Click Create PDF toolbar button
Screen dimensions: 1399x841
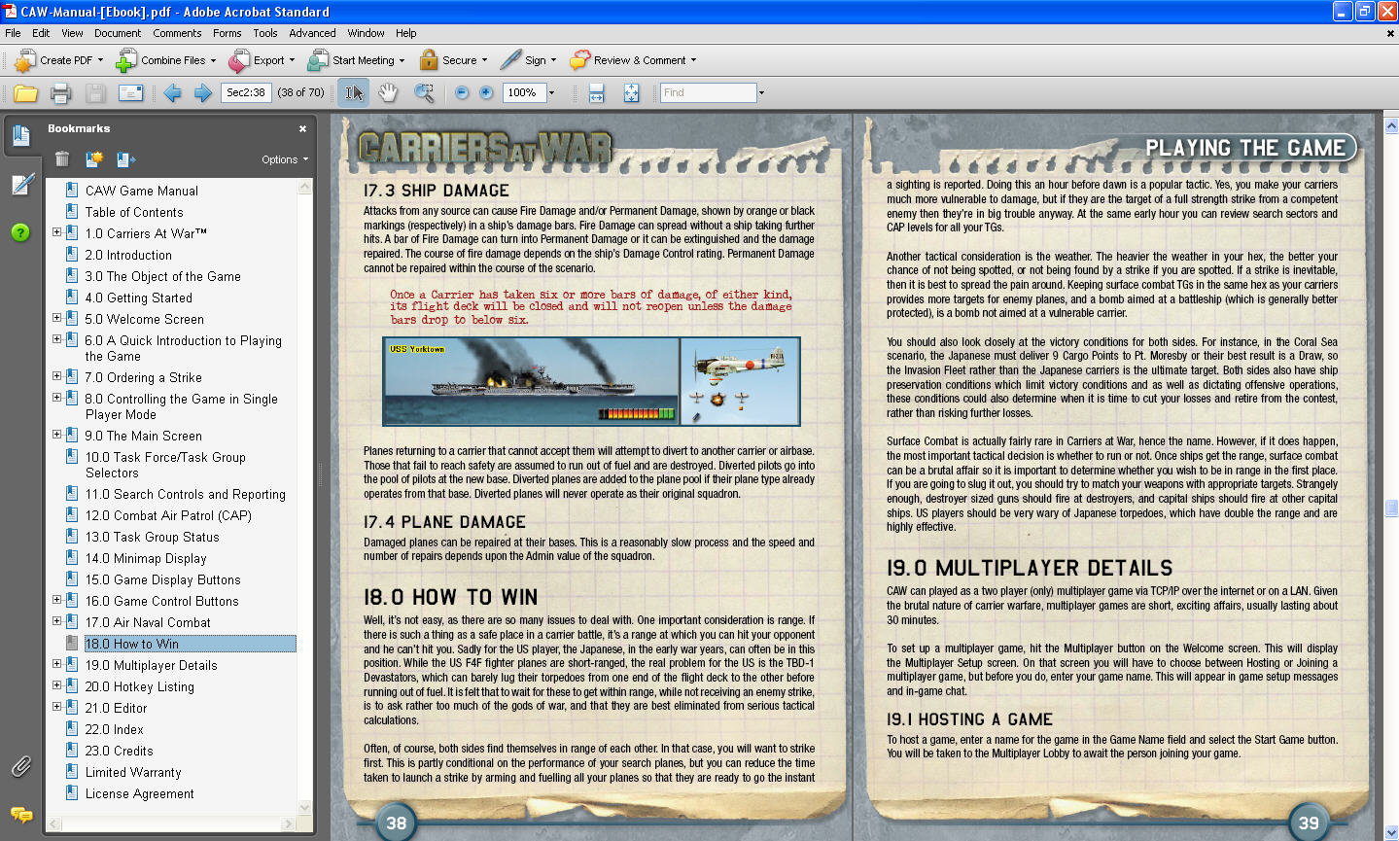pyautogui.click(x=58, y=60)
